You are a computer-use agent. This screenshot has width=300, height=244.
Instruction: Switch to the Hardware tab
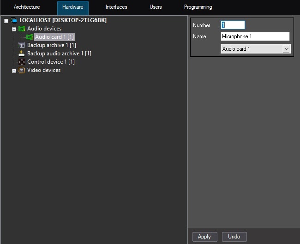point(73,8)
